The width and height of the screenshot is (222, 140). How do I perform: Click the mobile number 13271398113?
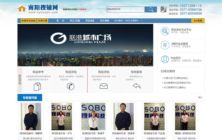(x=191, y=6)
